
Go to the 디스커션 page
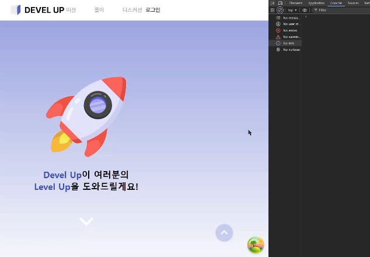tap(132, 10)
